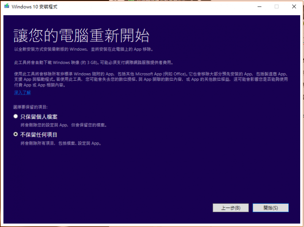Click the text 將會刪除所有項目，包括檔案、設定與 App
The image size is (304, 227).
(x=61, y=143)
